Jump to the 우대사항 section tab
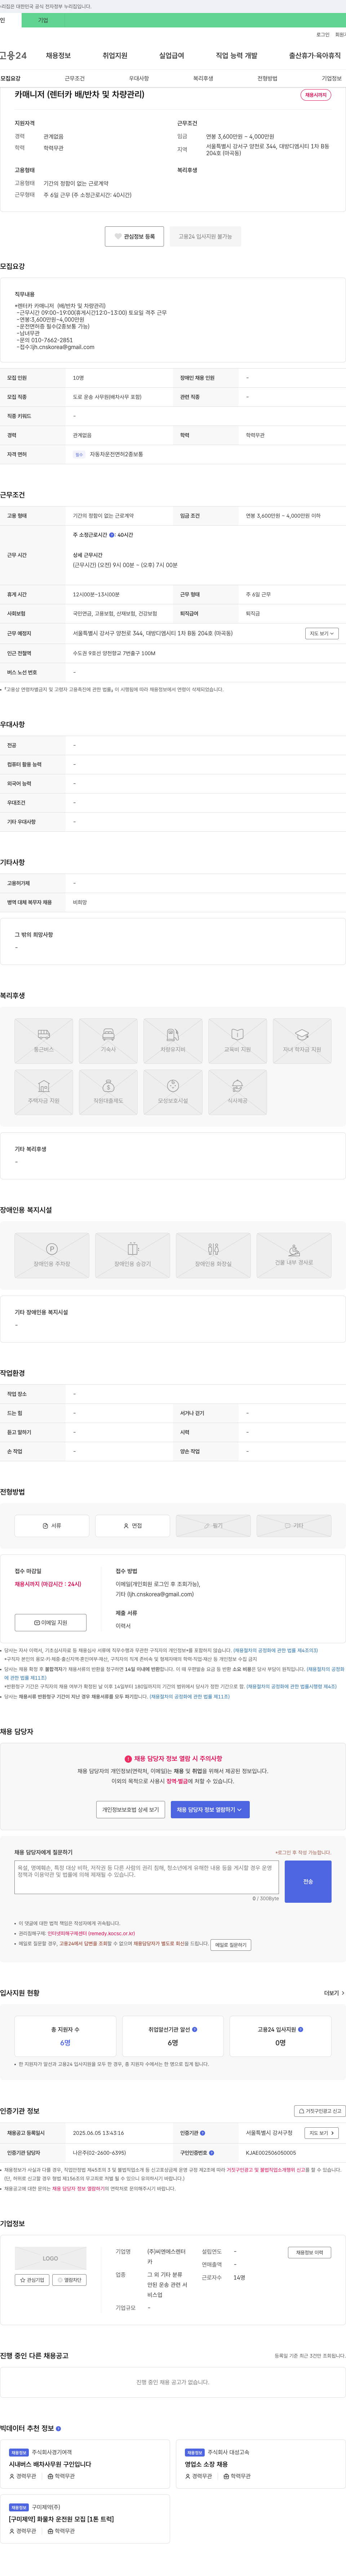This screenshot has width=346, height=2576. point(139,78)
